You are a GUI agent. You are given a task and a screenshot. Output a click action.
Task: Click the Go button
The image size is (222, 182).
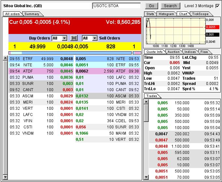click(151, 6)
